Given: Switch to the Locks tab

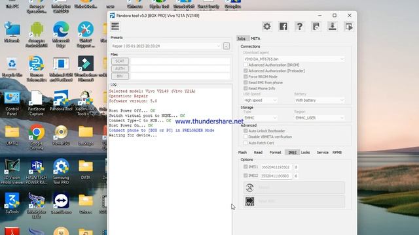Looking at the screenshot, I should coord(306,152).
